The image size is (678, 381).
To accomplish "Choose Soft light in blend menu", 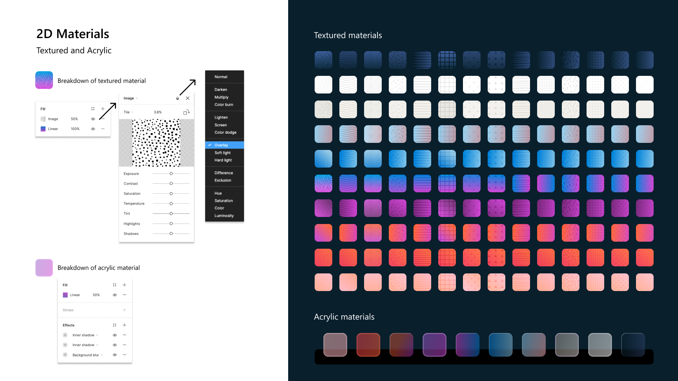I will (x=222, y=153).
